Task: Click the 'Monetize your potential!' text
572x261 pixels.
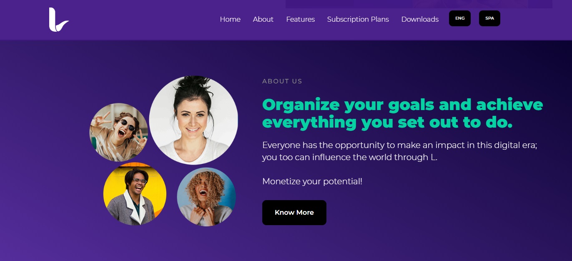Action: tap(312, 181)
